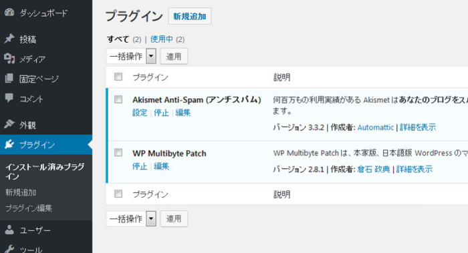The width and height of the screenshot is (468, 253).
Task: Click the 説明 column header at top
Action: tap(281, 77)
